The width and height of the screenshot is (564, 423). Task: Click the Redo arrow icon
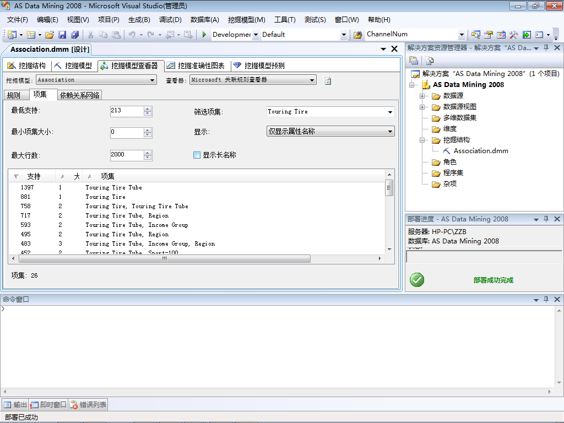tap(151, 35)
